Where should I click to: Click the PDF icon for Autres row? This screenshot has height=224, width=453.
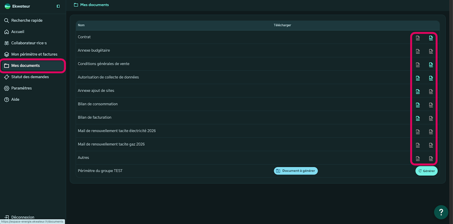431,158
